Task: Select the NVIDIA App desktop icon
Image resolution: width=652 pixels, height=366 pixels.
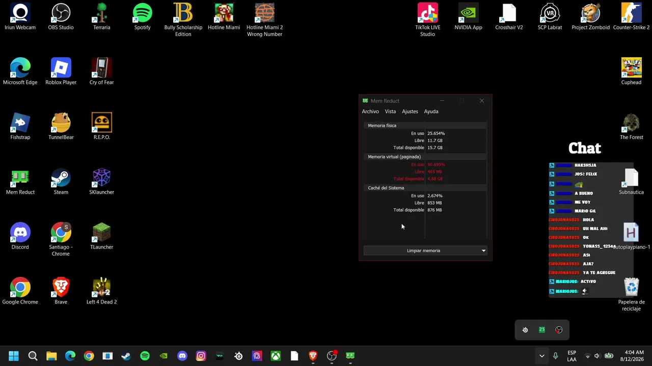Action: 469,17
